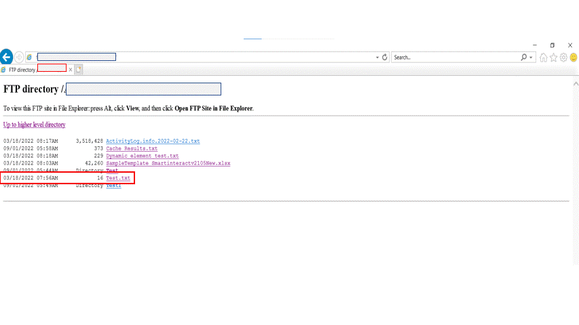Click the smiley feedback icon
This screenshot has width=579, height=325.
tap(574, 58)
